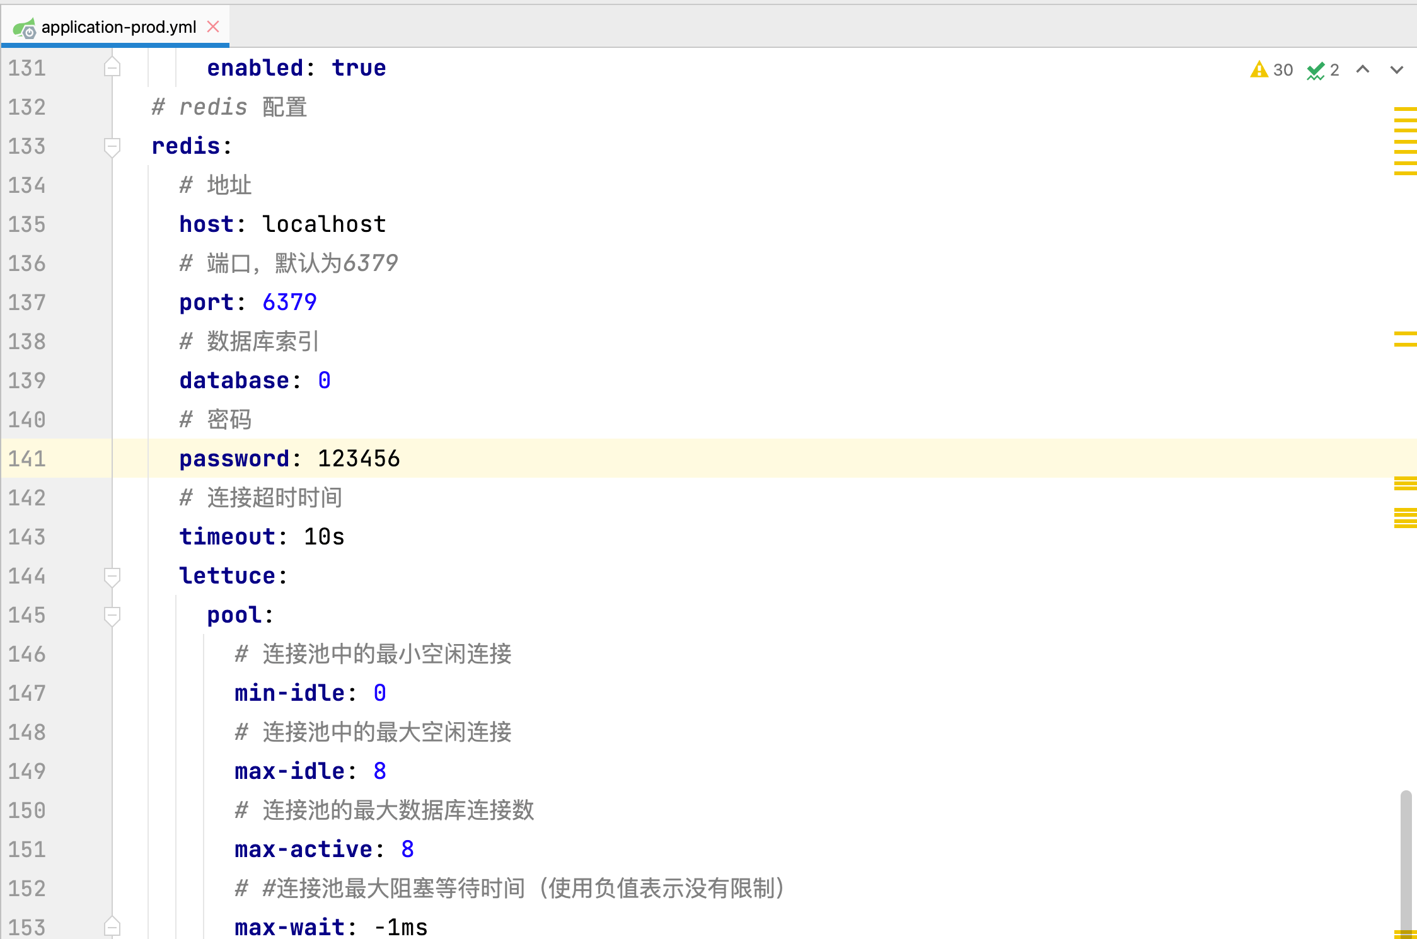The width and height of the screenshot is (1417, 939).
Task: Click fold end marker at line 131
Action: point(112,67)
